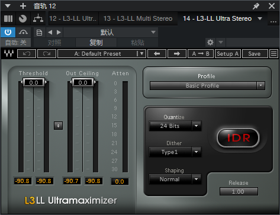Expand the insert tab list dropdown arrow
Viewport: 280px width, 215px height.
(x=260, y=18)
